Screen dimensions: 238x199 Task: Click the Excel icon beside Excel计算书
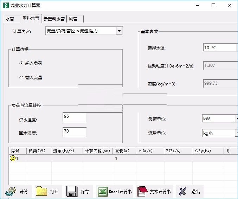pyautogui.click(x=102, y=191)
